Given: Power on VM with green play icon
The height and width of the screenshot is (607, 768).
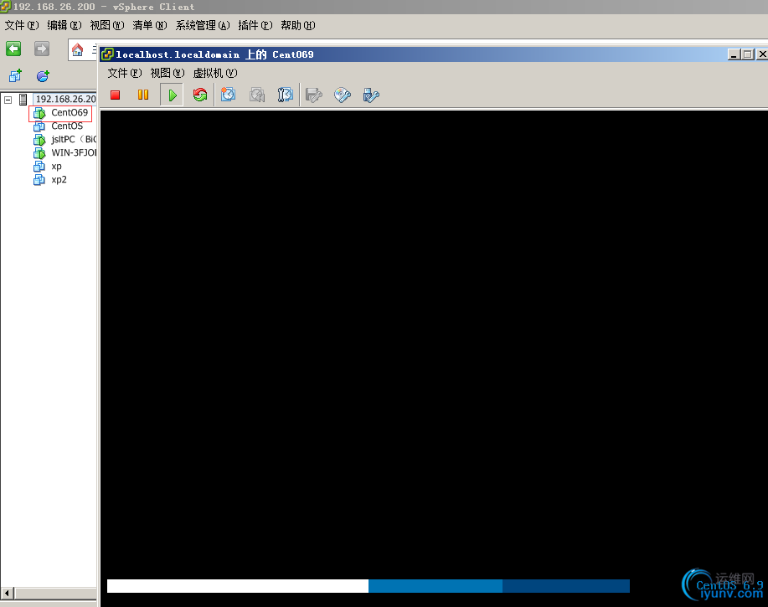Looking at the screenshot, I should [x=172, y=95].
